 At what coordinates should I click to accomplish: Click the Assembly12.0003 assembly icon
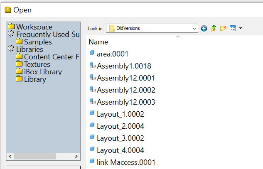92,102
